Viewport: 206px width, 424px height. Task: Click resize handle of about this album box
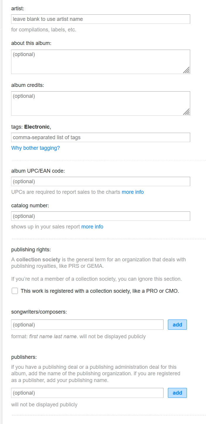[x=186, y=70]
